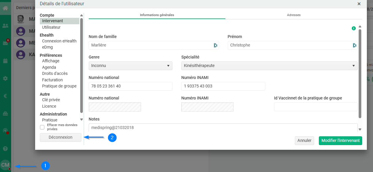Click Numéro national field with 78 05 23
This screenshot has width=373, height=172.
point(131,86)
